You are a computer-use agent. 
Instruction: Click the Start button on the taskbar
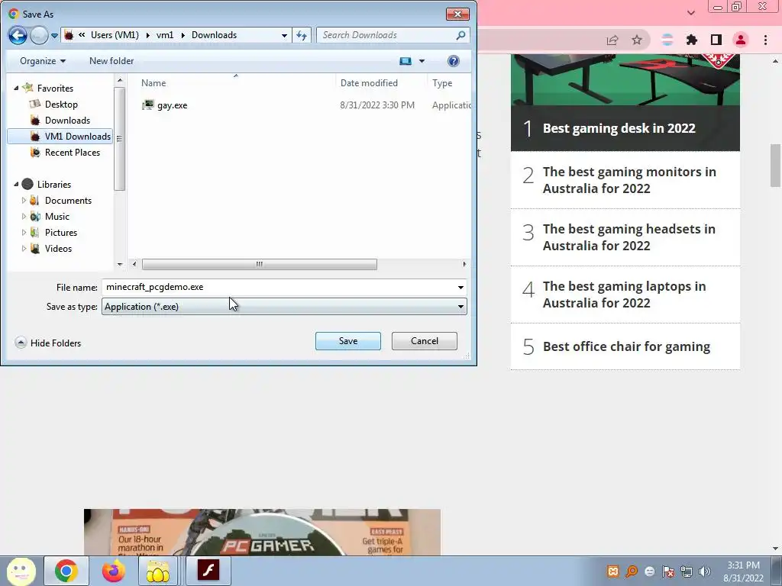coord(21,571)
